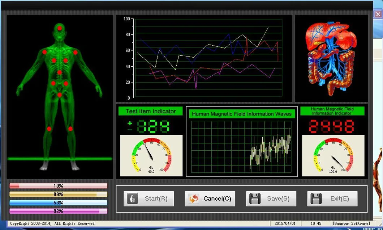The width and height of the screenshot is (383, 230).
Task: Click the thumbs-up icon on the Start button
Action: click(x=132, y=198)
